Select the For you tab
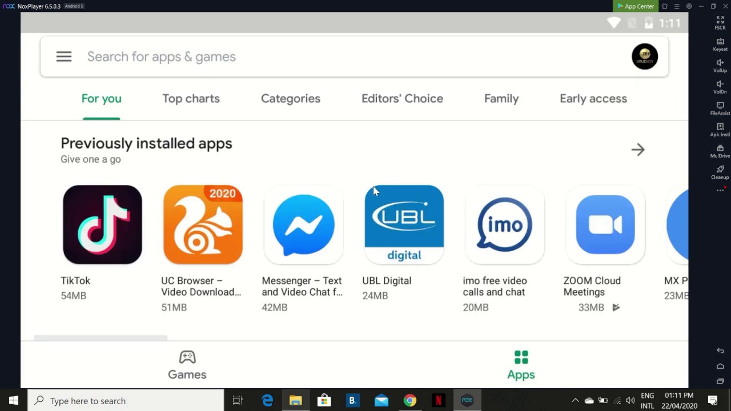 click(102, 98)
